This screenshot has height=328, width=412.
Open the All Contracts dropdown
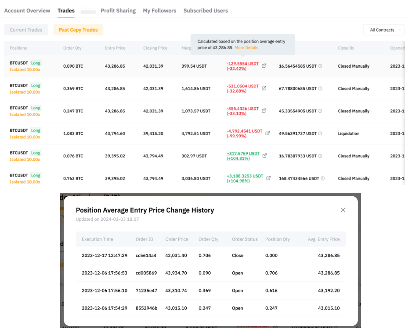coord(383,30)
